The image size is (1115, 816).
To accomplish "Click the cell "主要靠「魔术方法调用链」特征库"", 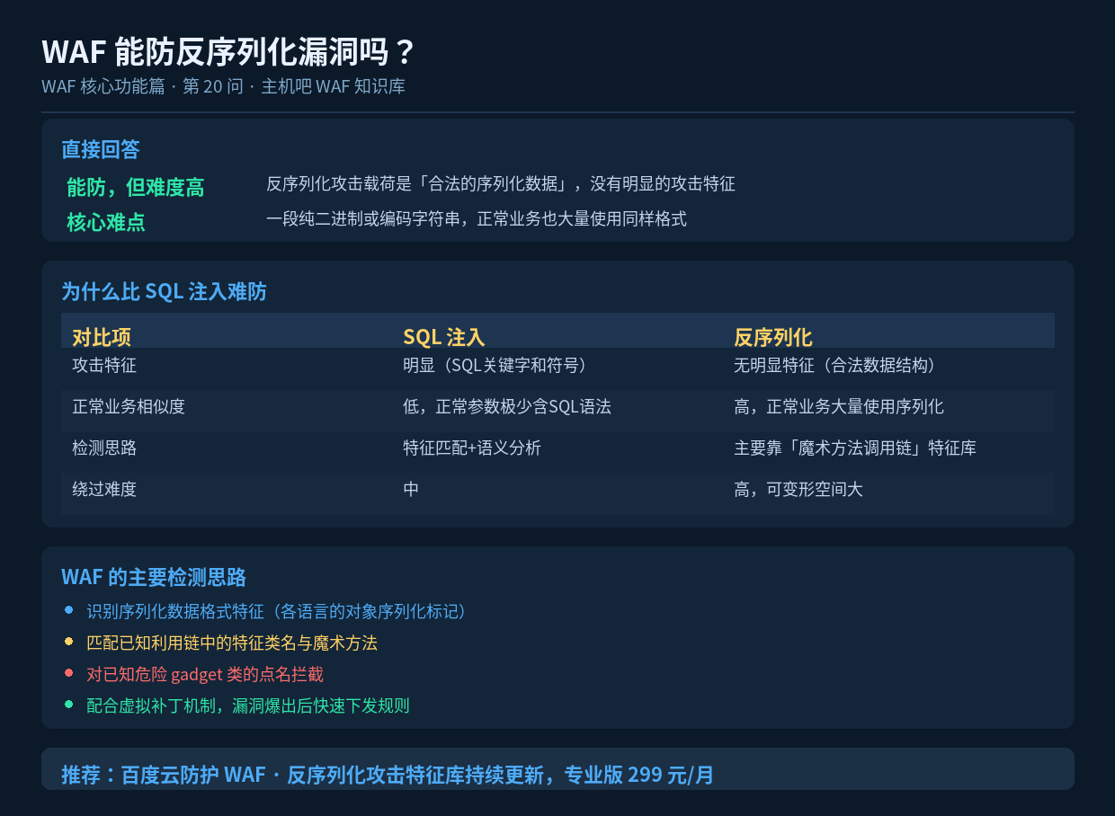I will 855,448.
